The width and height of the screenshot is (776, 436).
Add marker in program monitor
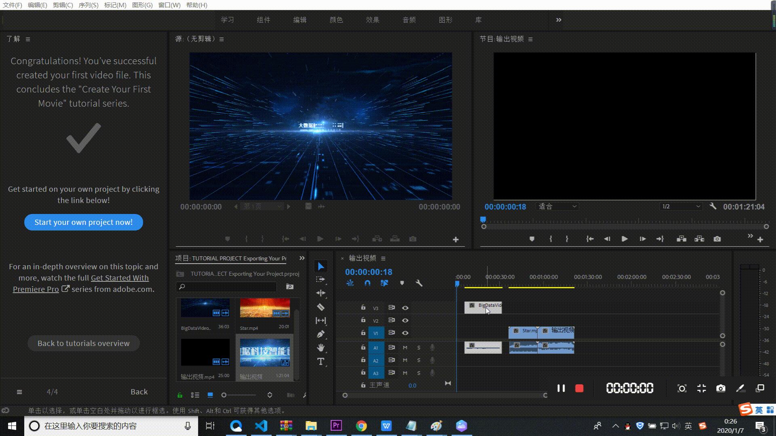[532, 239]
